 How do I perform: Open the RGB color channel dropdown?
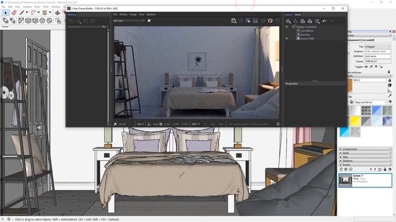pos(129,21)
